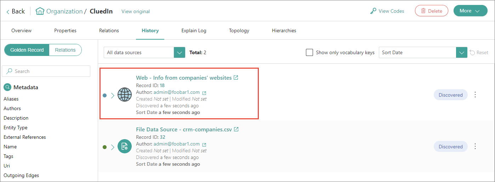Viewport: 495px width, 182px height.
Task: Click the organization home icon in breadcrumb
Action: tap(40, 11)
